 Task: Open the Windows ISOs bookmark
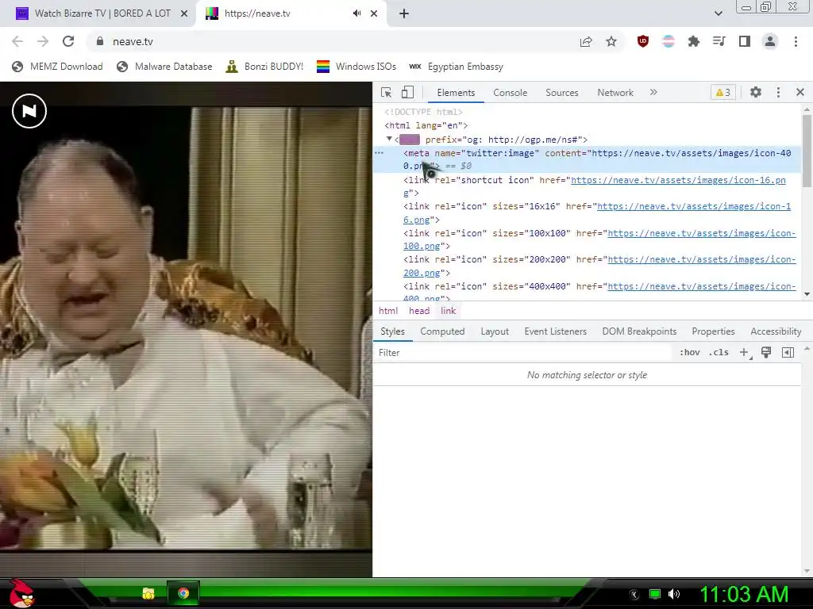(356, 67)
